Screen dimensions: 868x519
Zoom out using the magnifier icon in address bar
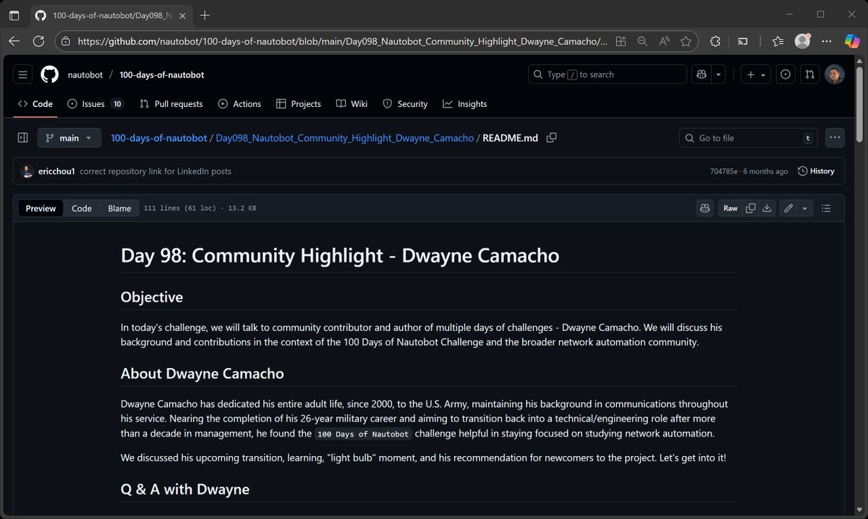tap(642, 41)
